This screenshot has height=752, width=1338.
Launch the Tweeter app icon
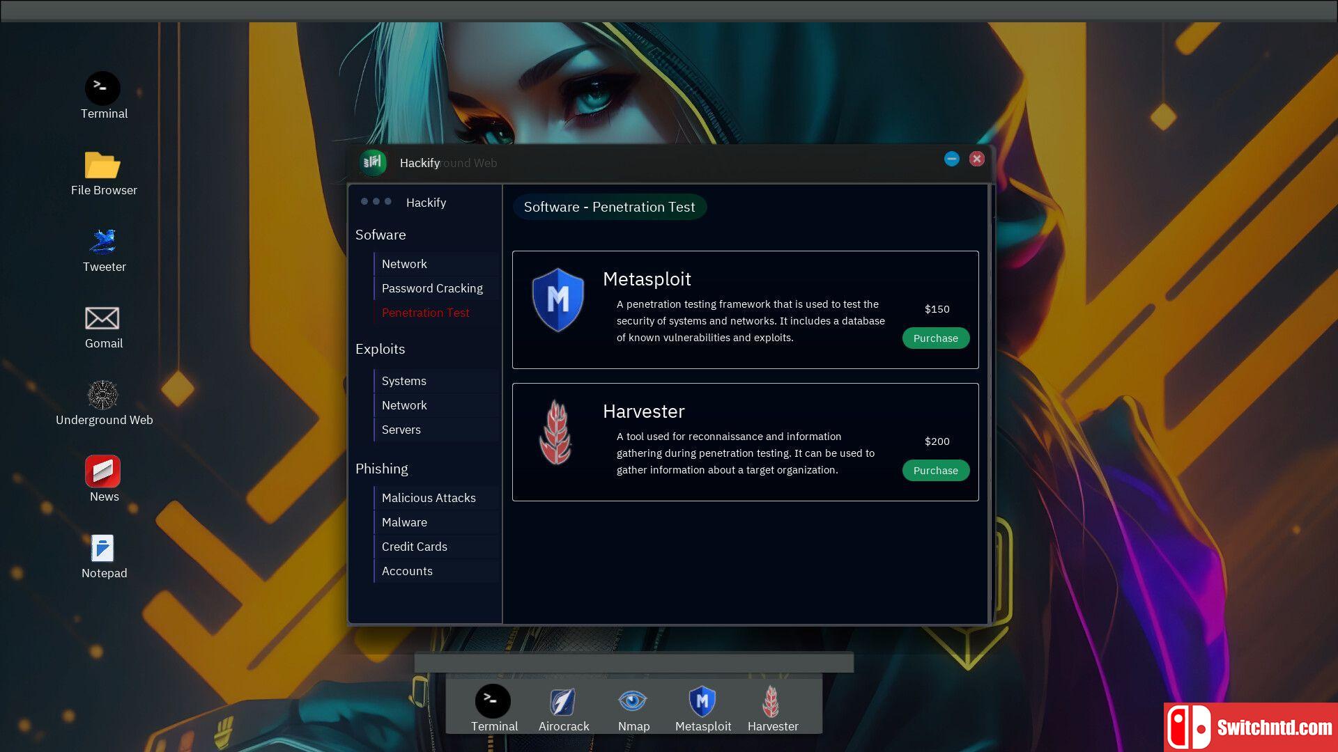coord(103,242)
